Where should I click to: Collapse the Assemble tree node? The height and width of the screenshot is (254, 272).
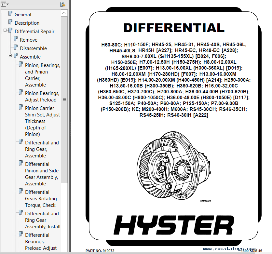pyautogui.click(x=10, y=56)
